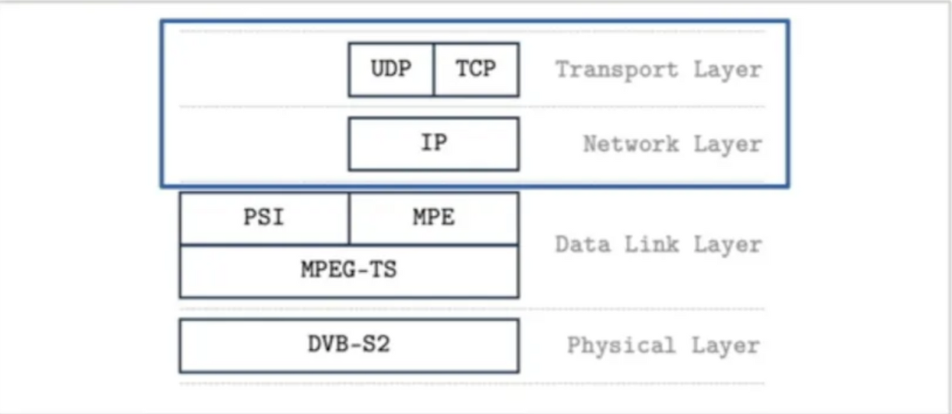Viewport: 952px width, 414px height.
Task: Click the UDP box in the diagram
Action: pyautogui.click(x=391, y=70)
